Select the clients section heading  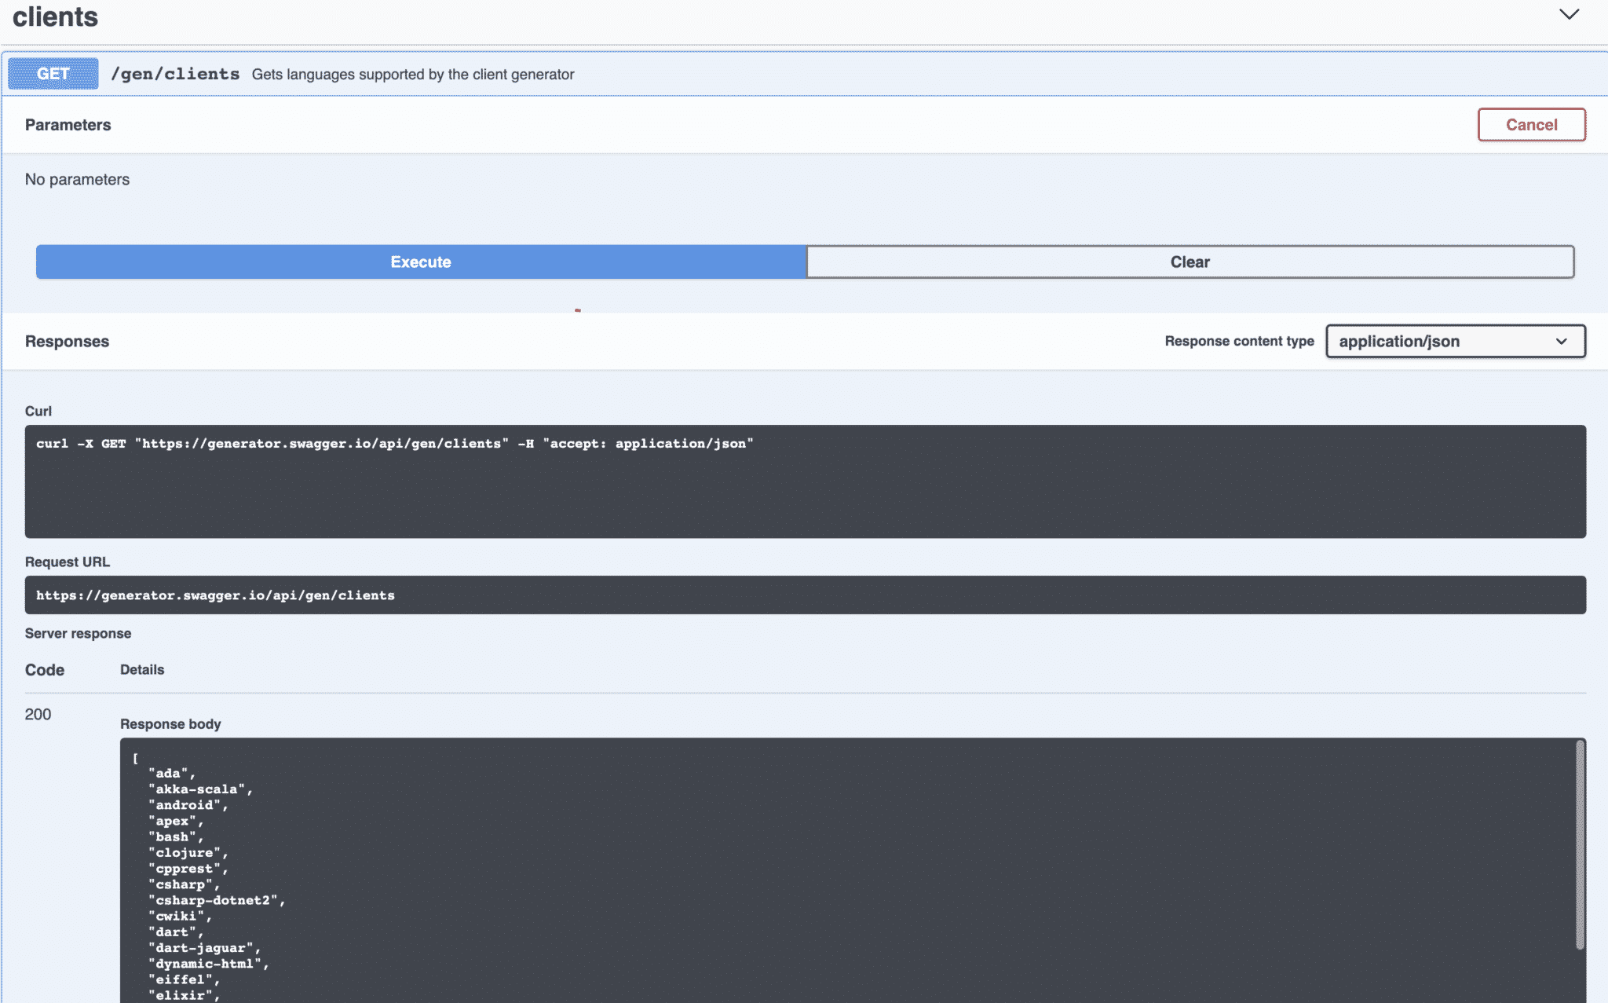point(55,16)
